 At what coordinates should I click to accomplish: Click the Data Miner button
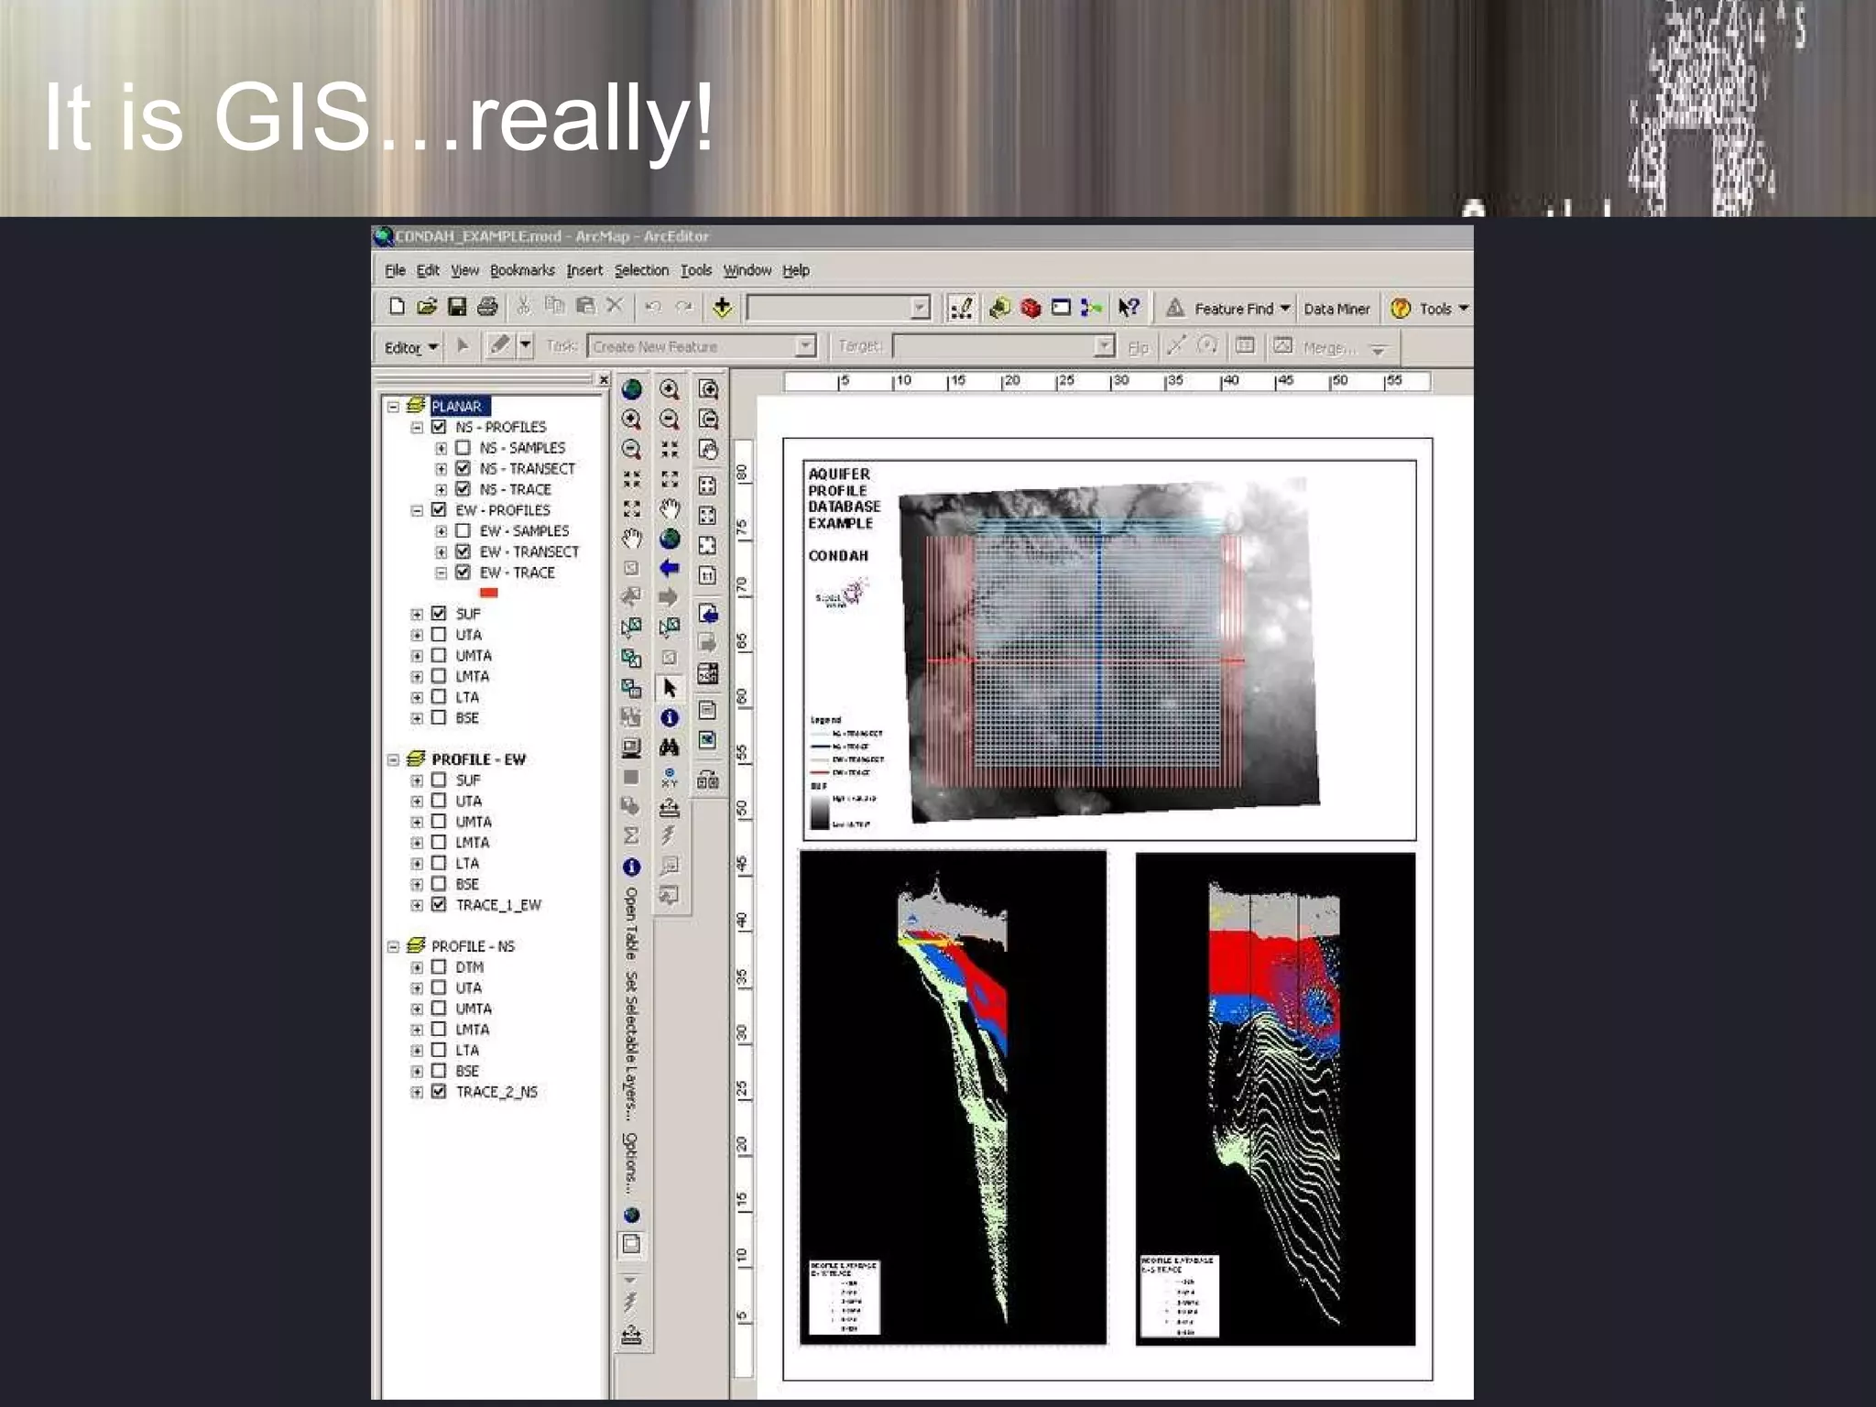pos(1336,309)
